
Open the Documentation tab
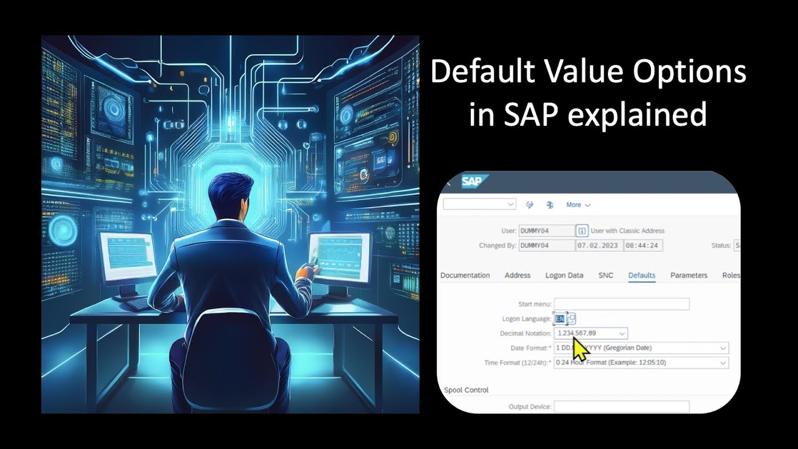click(x=465, y=275)
